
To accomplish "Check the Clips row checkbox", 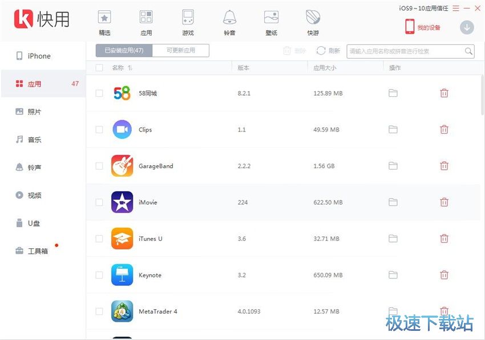I will [99, 129].
